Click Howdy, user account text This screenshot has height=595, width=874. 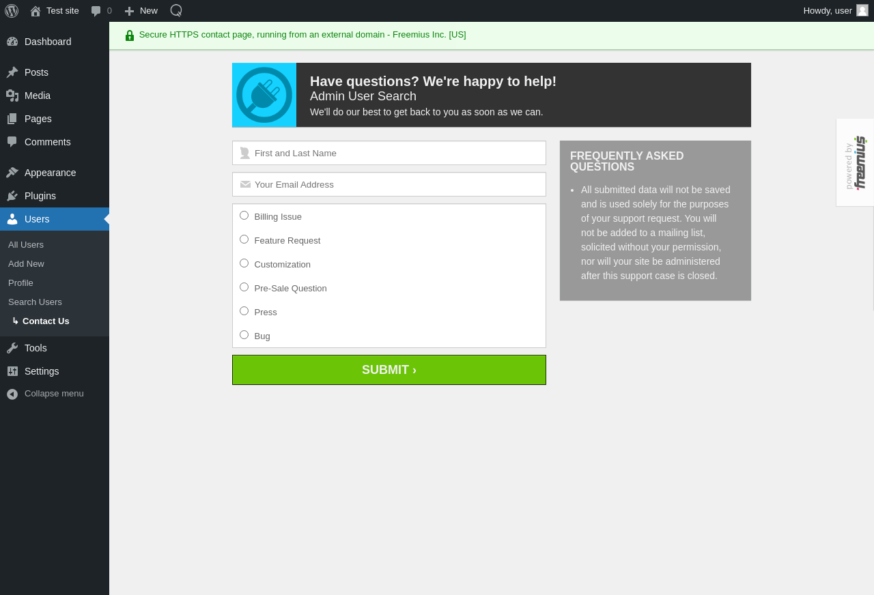click(x=828, y=10)
